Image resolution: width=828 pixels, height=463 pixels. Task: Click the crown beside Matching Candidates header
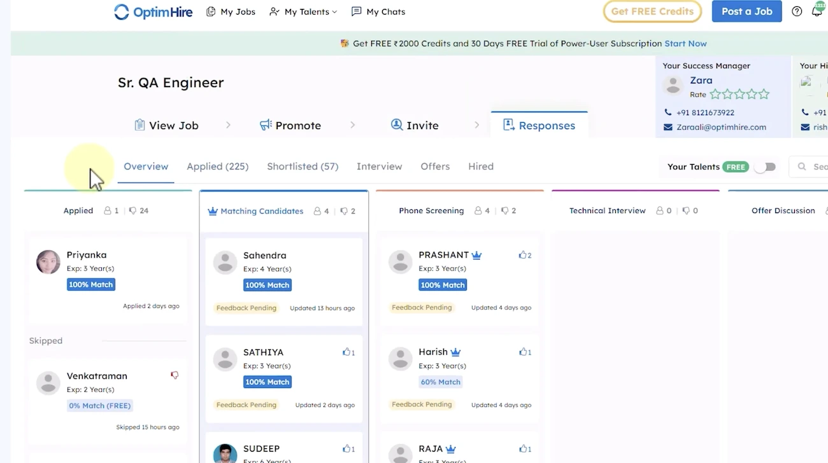pyautogui.click(x=213, y=211)
